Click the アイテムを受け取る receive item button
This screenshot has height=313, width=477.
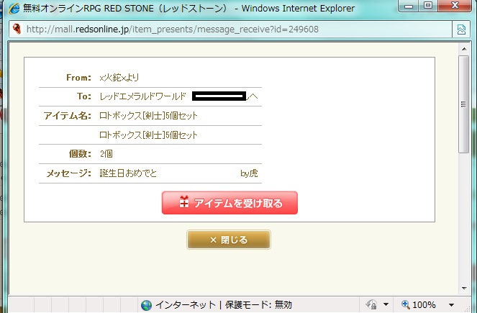(230, 203)
